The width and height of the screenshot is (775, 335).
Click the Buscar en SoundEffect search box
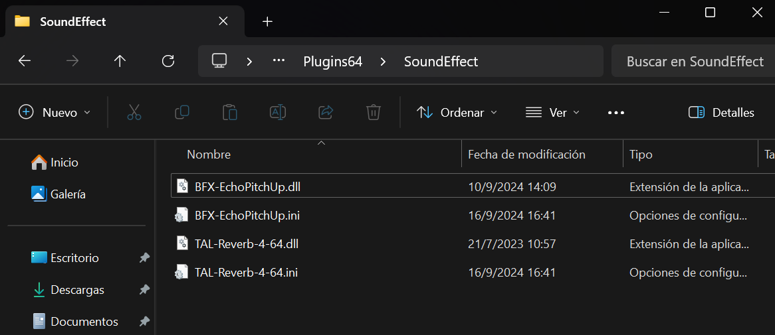click(x=693, y=61)
